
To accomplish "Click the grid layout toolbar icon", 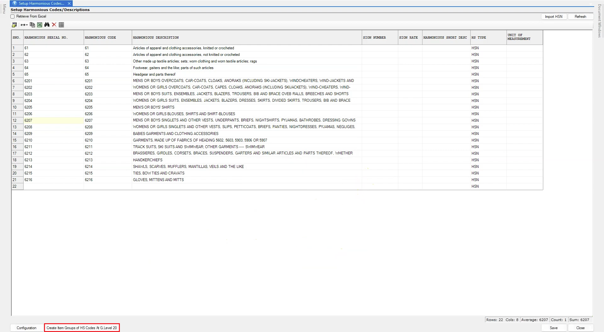I will pos(61,25).
